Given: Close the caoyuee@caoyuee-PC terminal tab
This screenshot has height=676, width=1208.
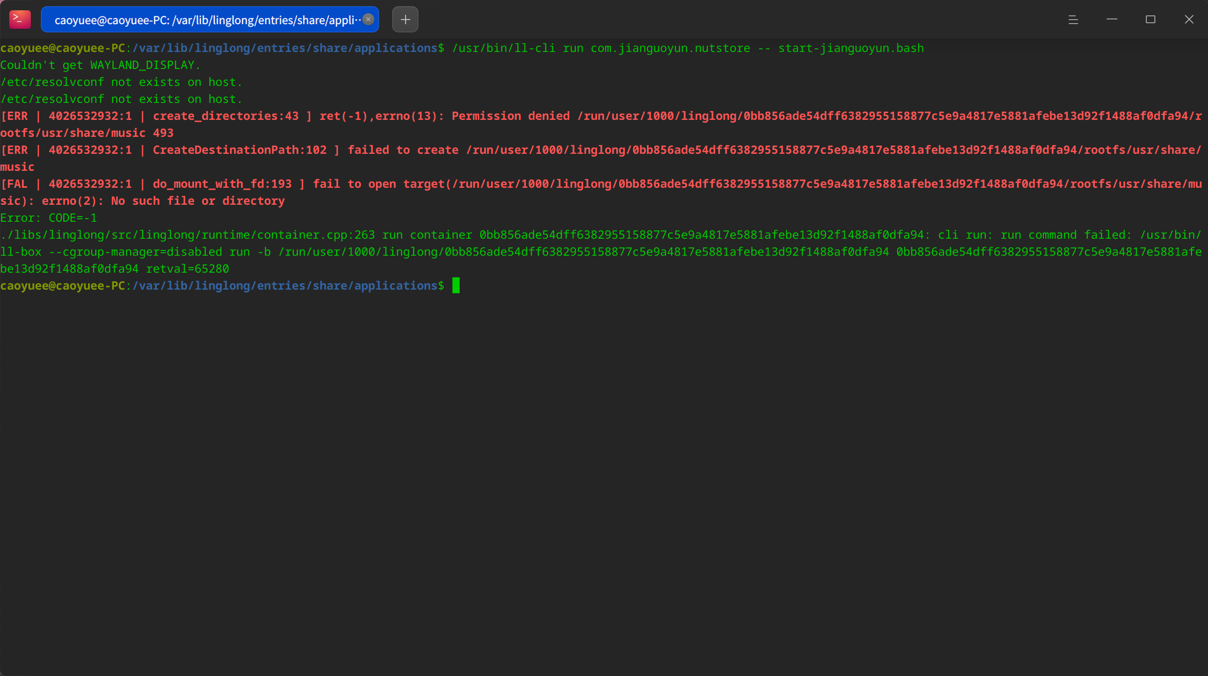Looking at the screenshot, I should click(x=368, y=20).
